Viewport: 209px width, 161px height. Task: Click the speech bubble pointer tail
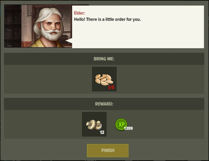69,41
